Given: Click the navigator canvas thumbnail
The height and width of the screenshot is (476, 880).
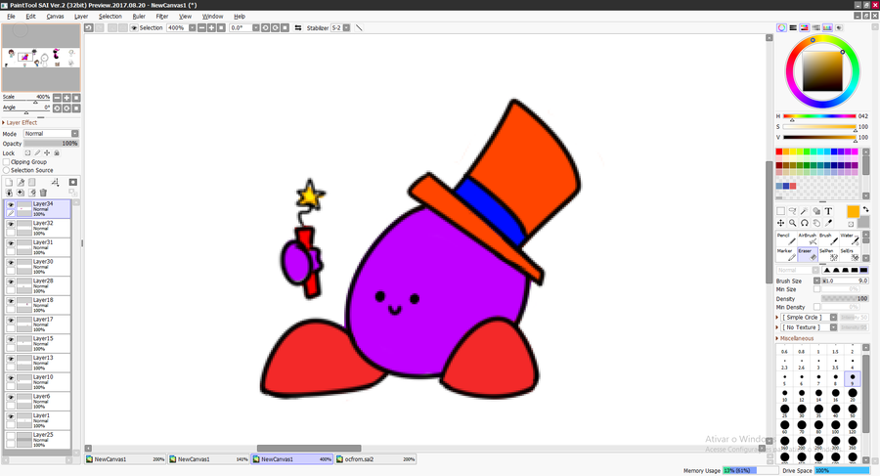Looking at the screenshot, I should click(41, 58).
